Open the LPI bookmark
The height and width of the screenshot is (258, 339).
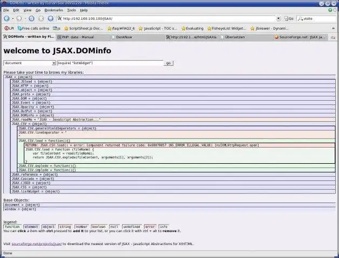pyautogui.click(x=9, y=28)
